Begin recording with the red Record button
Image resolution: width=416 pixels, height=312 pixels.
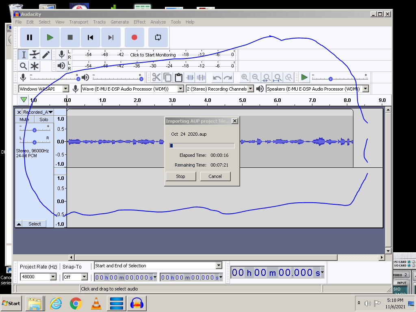pyautogui.click(x=134, y=37)
